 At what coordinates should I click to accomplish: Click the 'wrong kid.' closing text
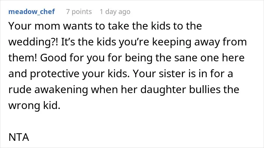point(34,106)
